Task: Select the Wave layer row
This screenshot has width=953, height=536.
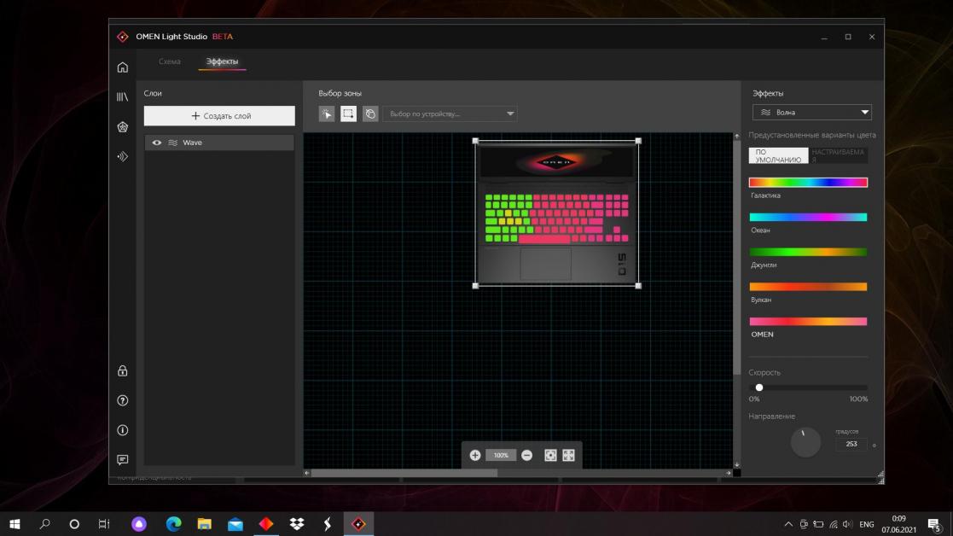Action: pos(219,143)
